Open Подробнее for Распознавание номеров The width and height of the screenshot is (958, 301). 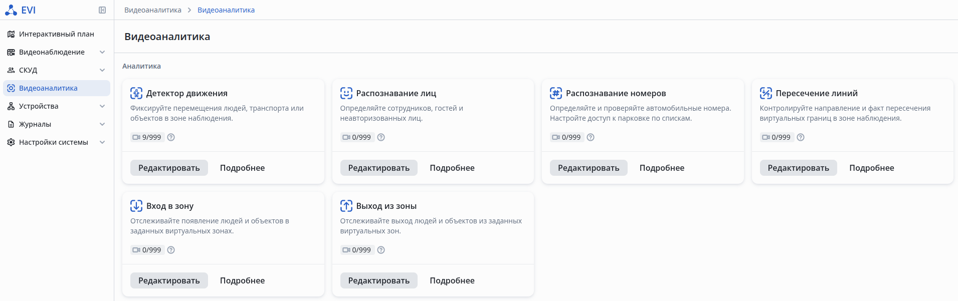click(x=662, y=168)
